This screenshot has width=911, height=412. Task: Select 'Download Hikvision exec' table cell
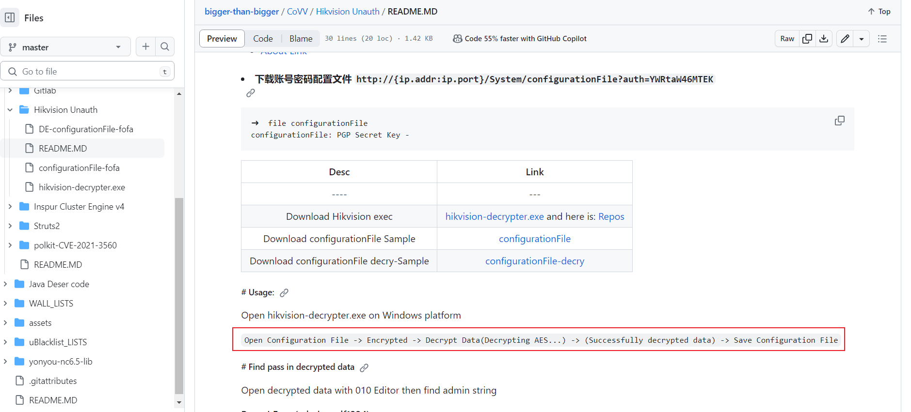pyautogui.click(x=339, y=217)
